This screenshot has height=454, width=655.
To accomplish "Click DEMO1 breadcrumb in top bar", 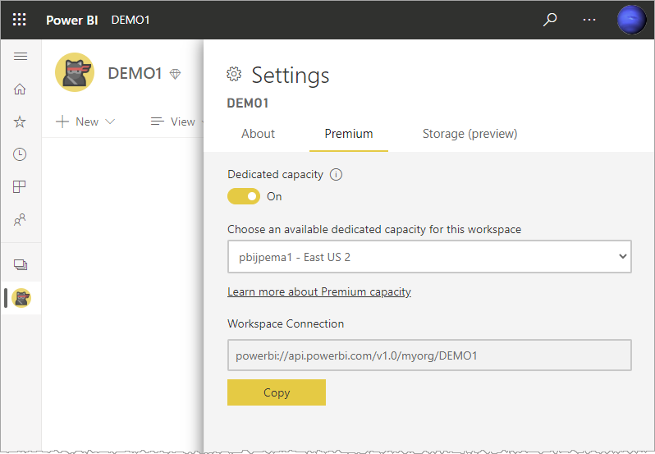I will (x=131, y=20).
